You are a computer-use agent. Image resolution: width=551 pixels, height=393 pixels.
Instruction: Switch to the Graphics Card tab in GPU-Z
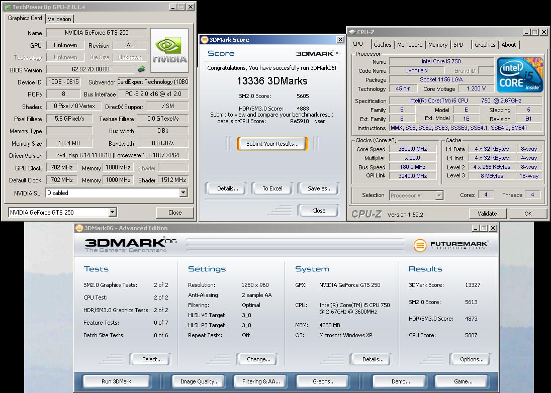pos(25,18)
